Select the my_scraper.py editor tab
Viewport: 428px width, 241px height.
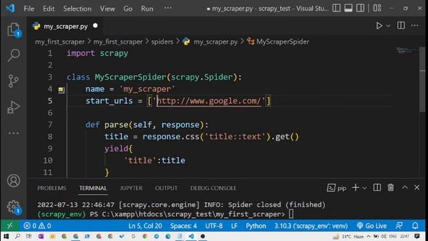pos(65,26)
